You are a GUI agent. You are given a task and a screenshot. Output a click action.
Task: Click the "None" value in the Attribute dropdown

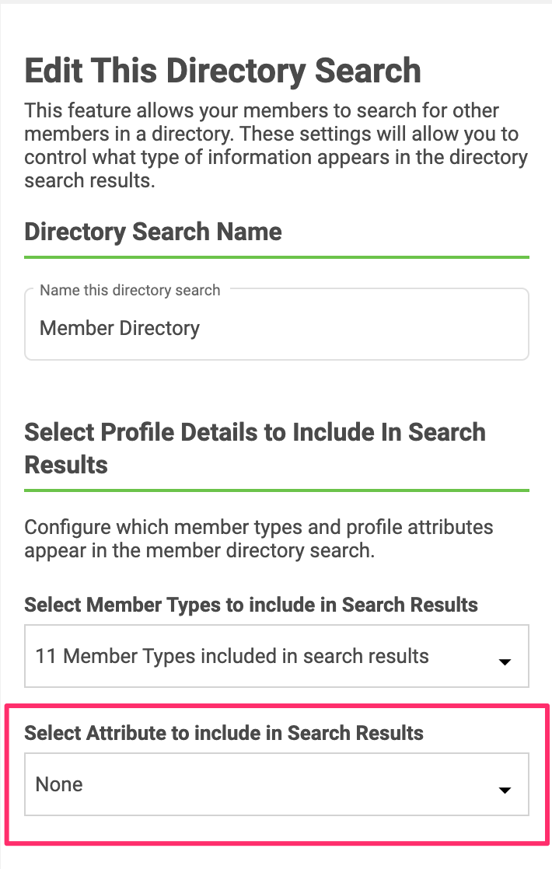[x=59, y=784]
